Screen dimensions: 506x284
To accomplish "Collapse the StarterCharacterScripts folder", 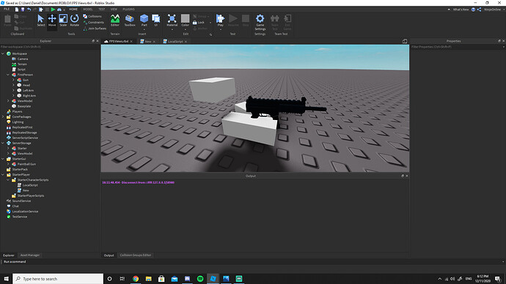I will (8, 179).
